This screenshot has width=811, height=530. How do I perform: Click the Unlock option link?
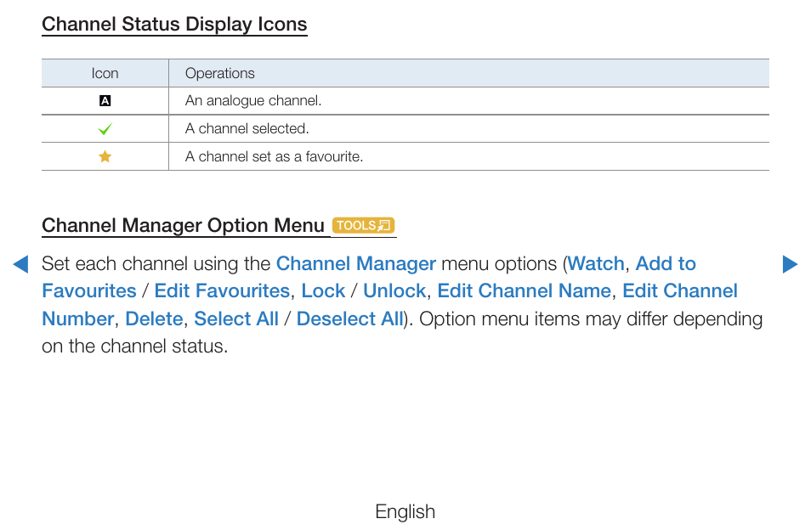pos(394,290)
